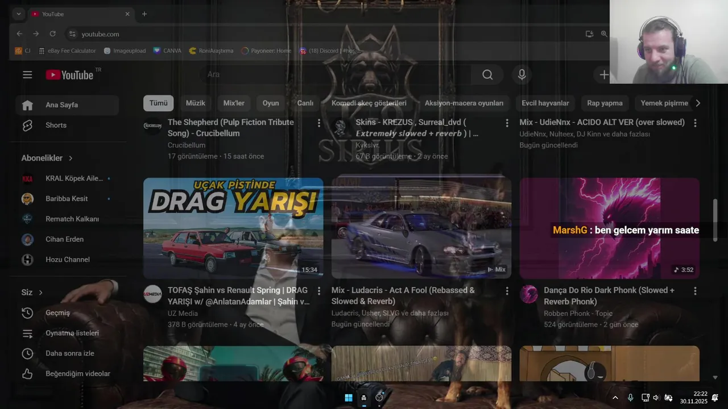Open Beğendiğim videolar liked videos
Screen dimensions: 728x409
[68, 374]
